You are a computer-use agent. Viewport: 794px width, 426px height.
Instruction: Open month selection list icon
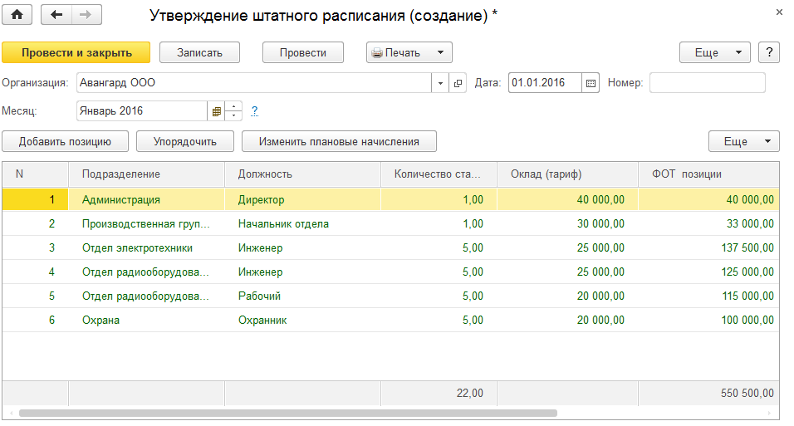[x=217, y=110]
